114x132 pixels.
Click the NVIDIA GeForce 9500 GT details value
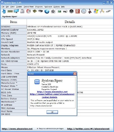pyautogui.click(x=40, y=45)
